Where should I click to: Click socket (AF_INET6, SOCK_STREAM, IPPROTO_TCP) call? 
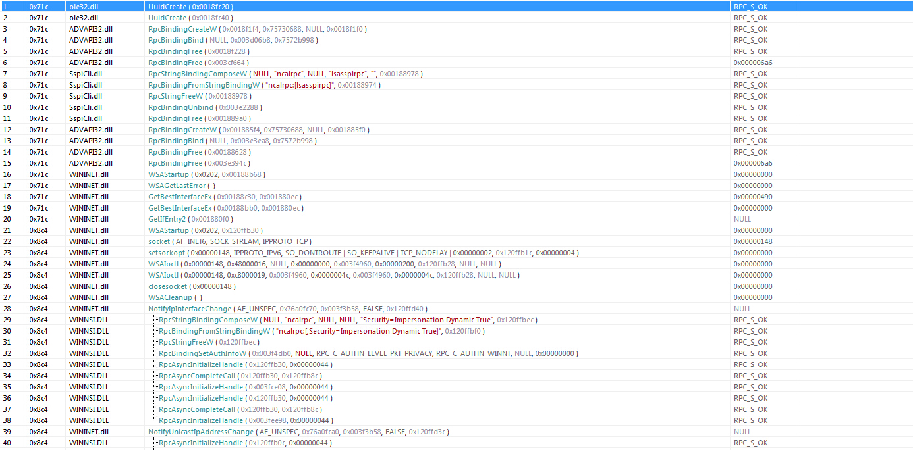point(230,241)
